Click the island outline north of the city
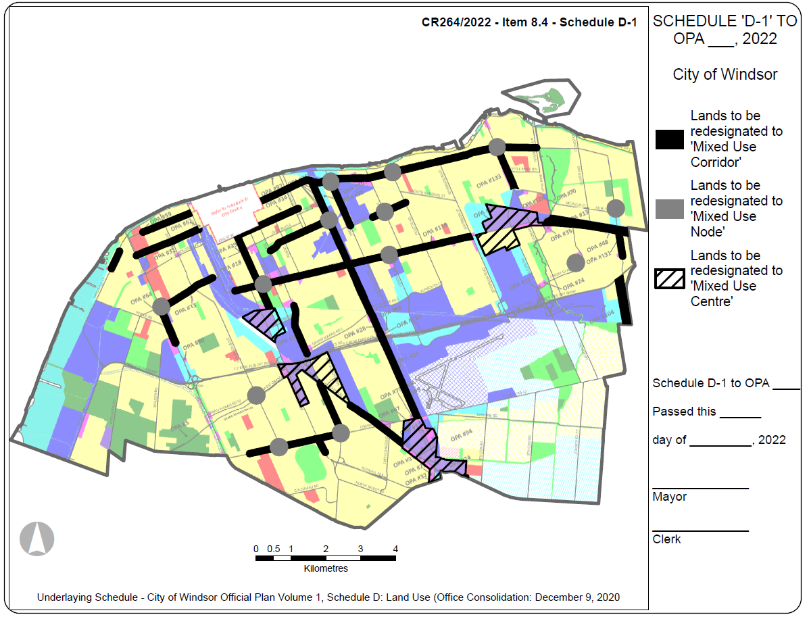Screen dimensions: 809x619 coord(541,101)
